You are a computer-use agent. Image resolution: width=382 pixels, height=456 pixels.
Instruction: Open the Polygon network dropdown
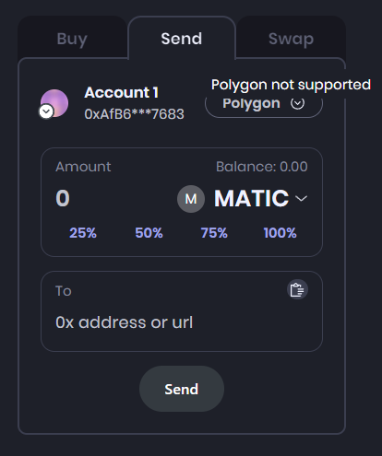click(x=264, y=104)
